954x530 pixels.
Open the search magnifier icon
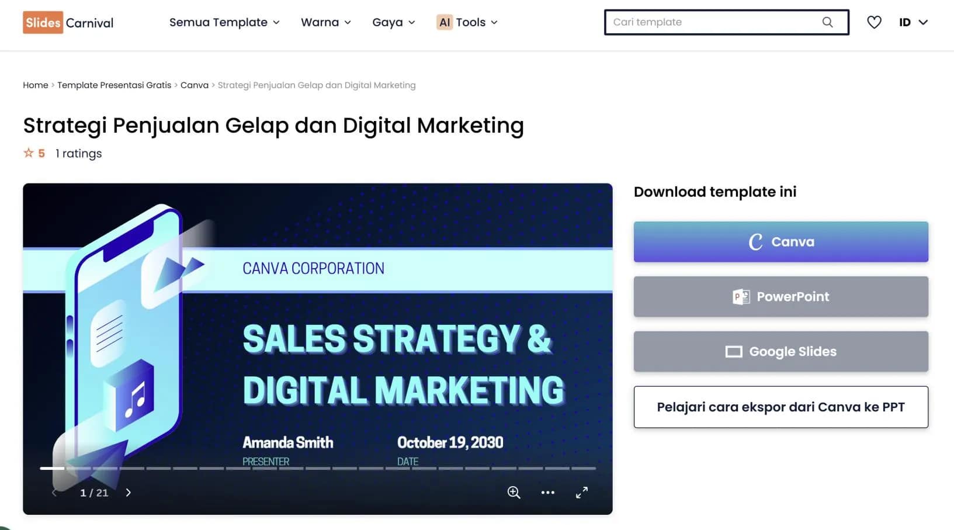[827, 22]
